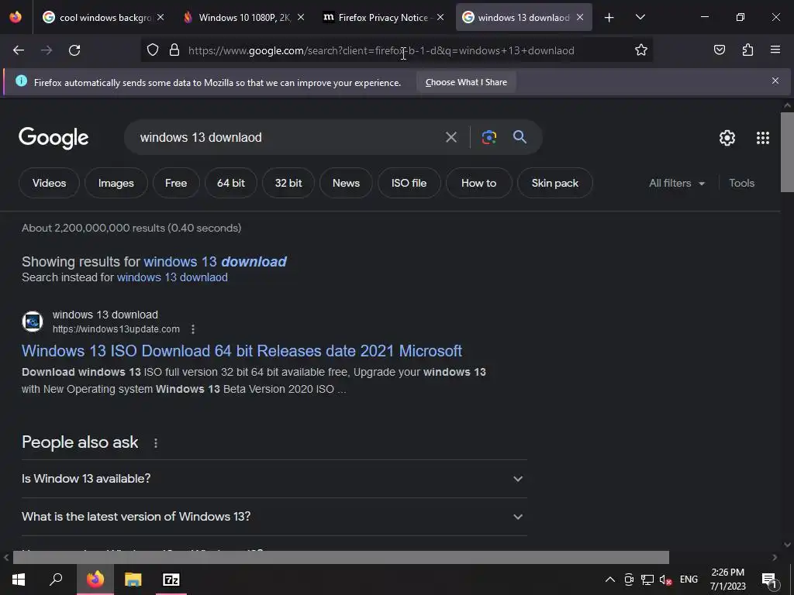Filter results by Videos
The image size is (794, 595).
point(49,183)
